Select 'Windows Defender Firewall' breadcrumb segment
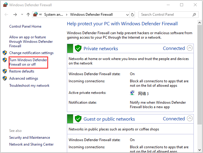Image resolution: width=203 pixels, height=153 pixels. click(x=91, y=15)
